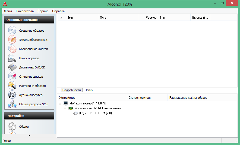Open the Сервис menu
Screen dimensions: 240x145
43,11
